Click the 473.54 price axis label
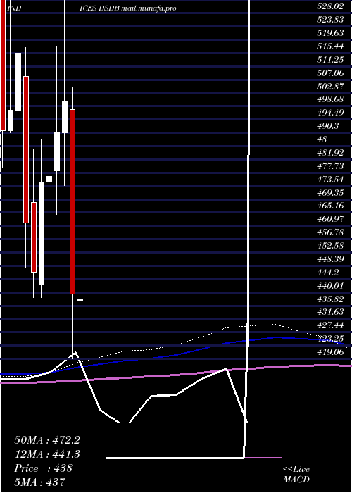Viewport: 352px width, 493px height. point(330,179)
